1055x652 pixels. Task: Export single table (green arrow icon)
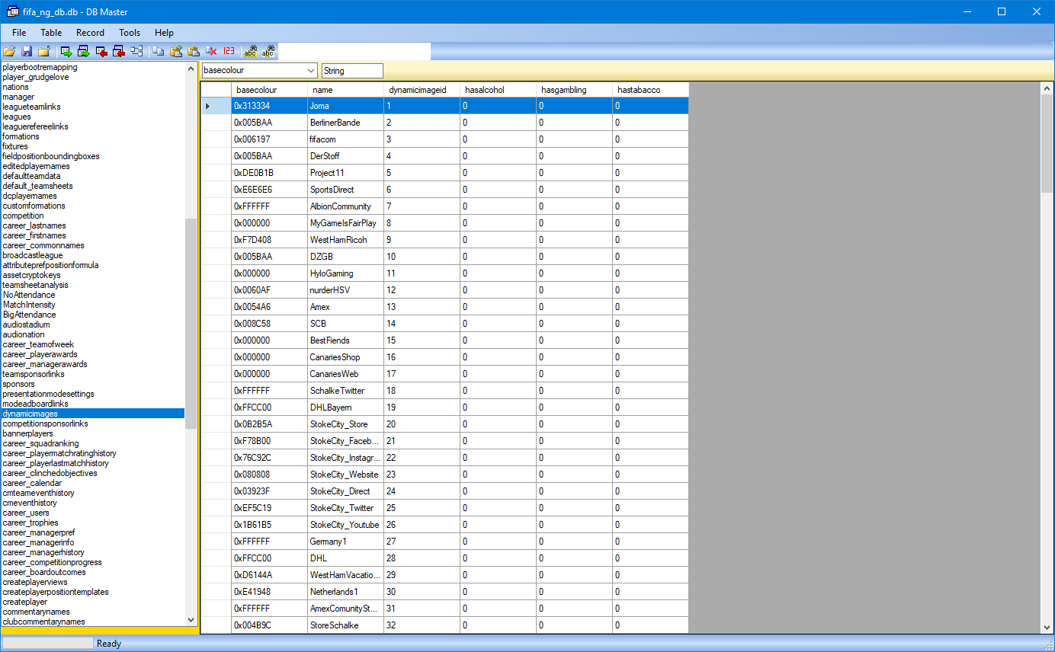[x=66, y=52]
